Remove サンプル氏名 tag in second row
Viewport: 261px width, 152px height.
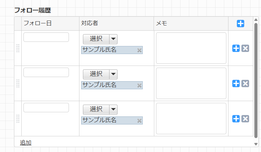click(x=139, y=85)
